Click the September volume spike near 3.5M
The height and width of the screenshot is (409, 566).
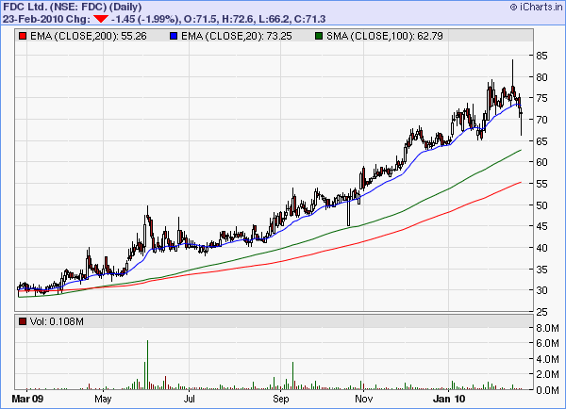coord(292,375)
